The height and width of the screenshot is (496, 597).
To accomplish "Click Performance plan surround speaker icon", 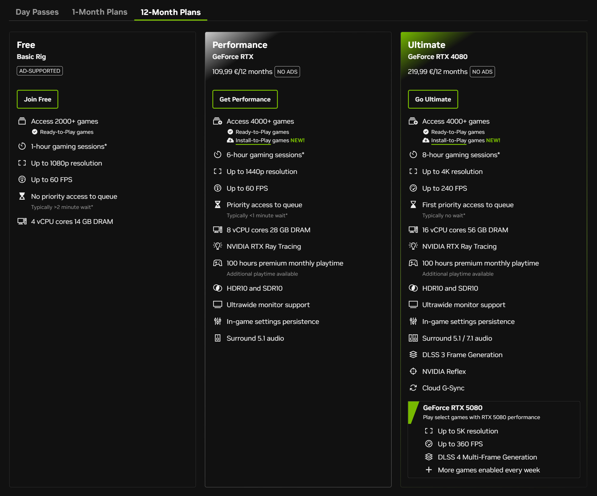I will point(217,338).
